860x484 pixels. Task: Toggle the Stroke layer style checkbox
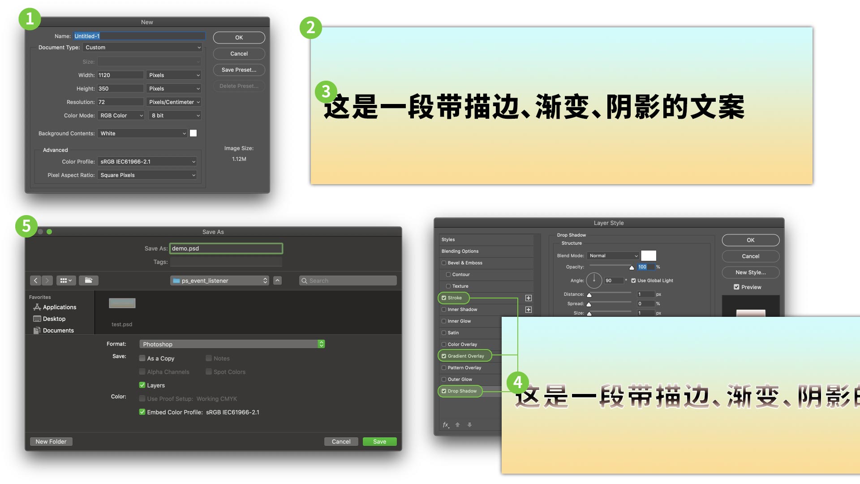[x=444, y=297]
